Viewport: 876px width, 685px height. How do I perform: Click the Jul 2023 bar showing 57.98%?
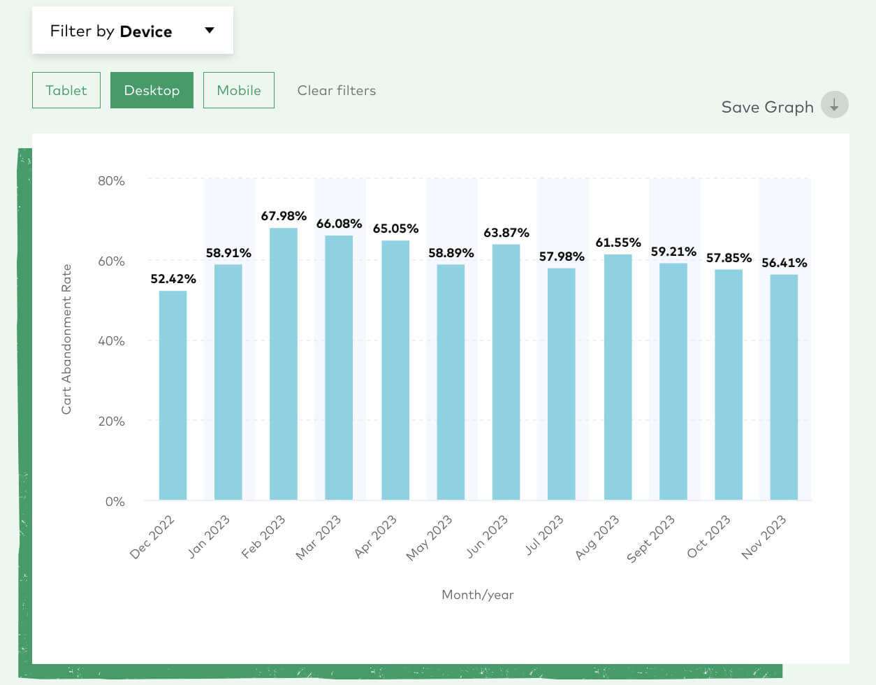tap(562, 384)
